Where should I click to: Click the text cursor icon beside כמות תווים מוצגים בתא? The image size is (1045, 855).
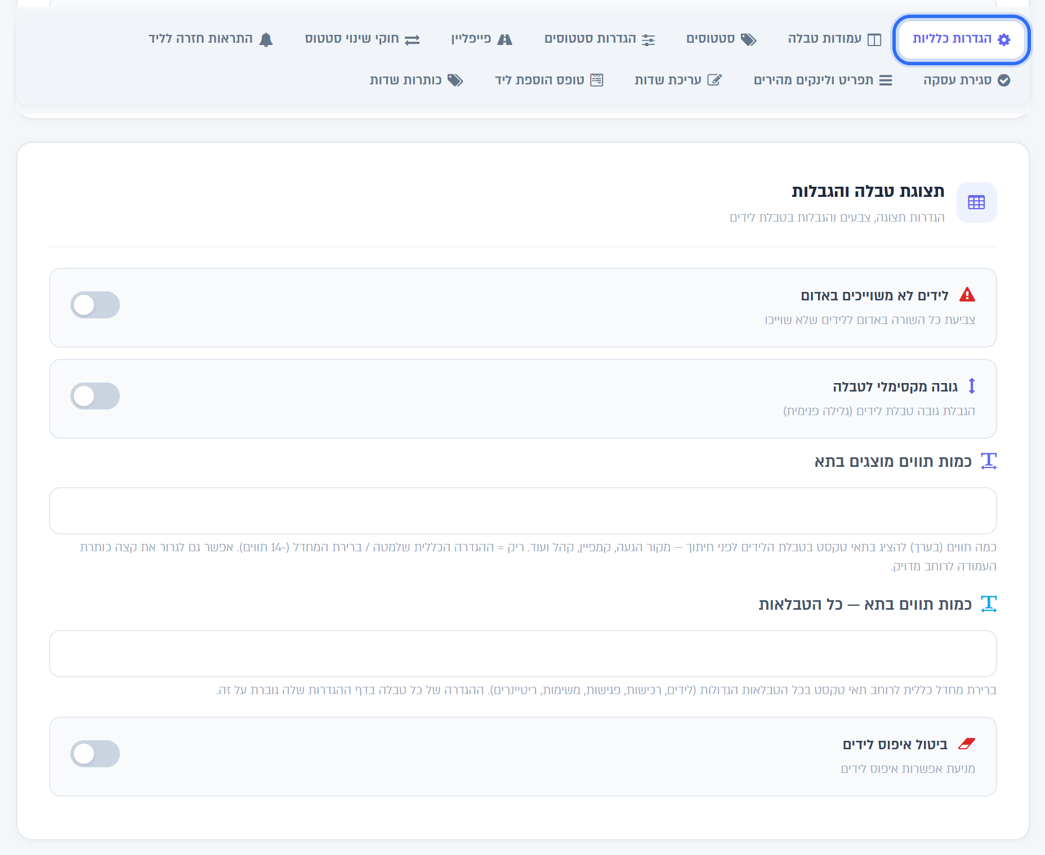pyautogui.click(x=989, y=461)
